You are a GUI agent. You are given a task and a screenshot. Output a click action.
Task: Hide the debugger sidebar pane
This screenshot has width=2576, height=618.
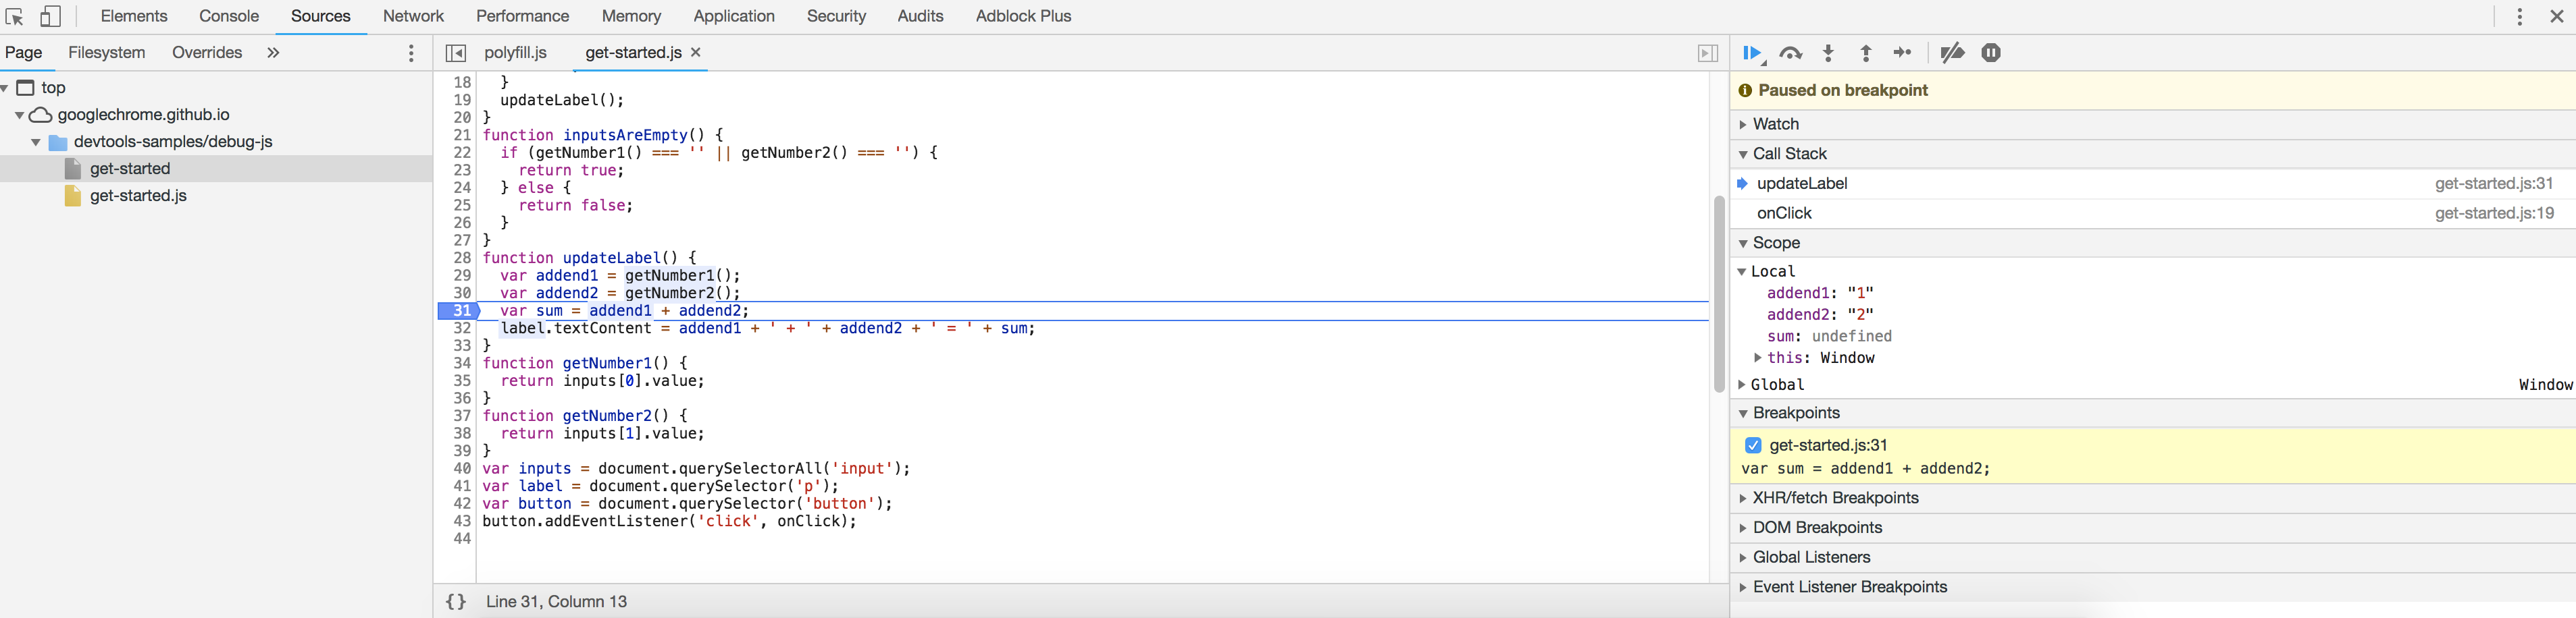(x=1708, y=53)
